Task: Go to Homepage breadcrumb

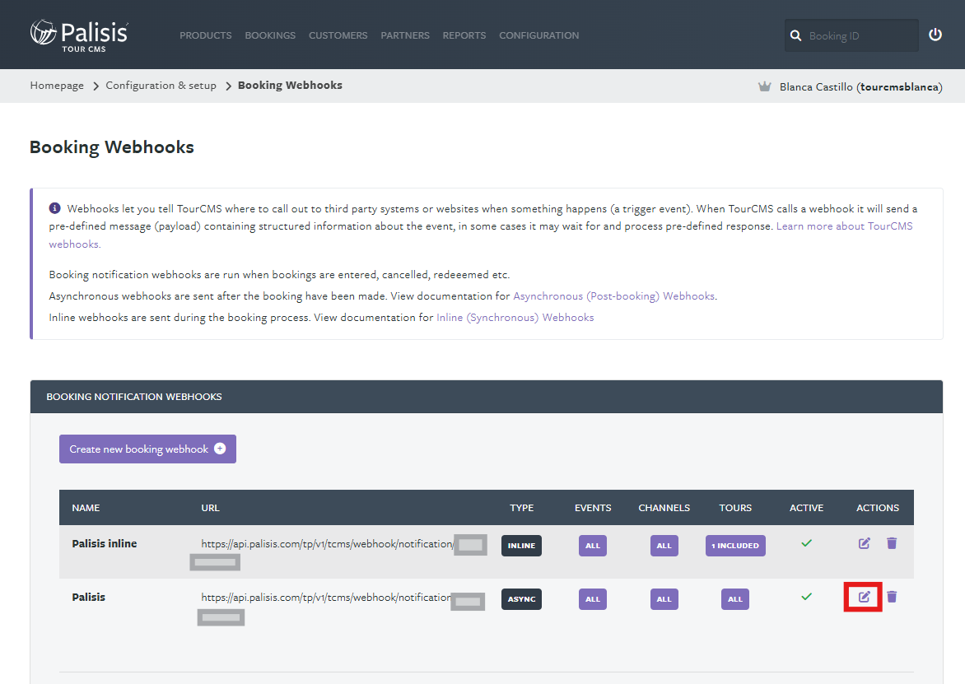Action: [x=57, y=86]
